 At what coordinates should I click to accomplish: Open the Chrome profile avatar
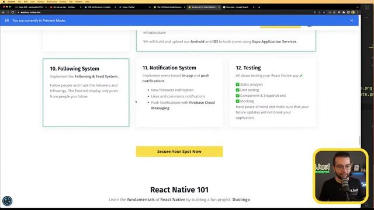point(353,12)
